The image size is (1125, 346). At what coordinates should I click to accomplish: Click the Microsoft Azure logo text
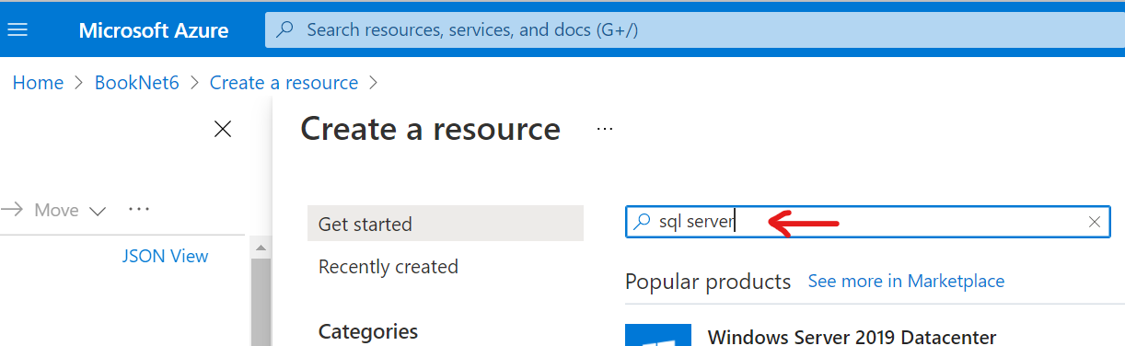click(154, 30)
